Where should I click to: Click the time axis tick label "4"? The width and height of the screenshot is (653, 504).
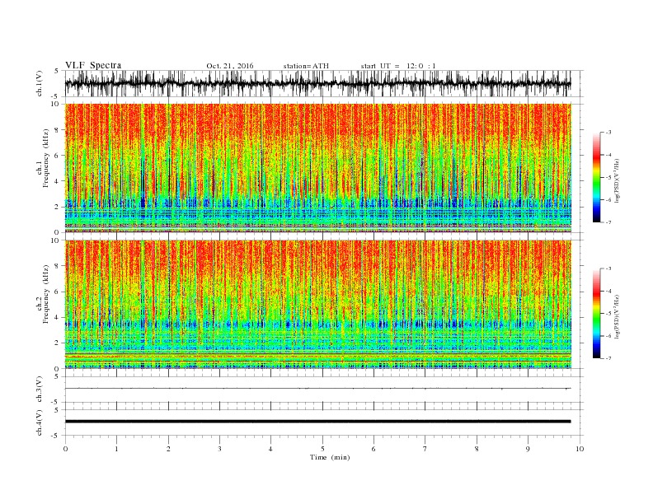270,449
